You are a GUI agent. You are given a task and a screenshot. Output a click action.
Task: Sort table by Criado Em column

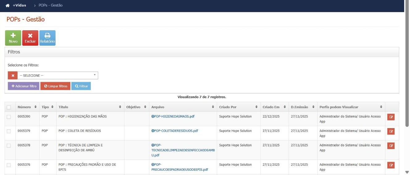pos(274,107)
